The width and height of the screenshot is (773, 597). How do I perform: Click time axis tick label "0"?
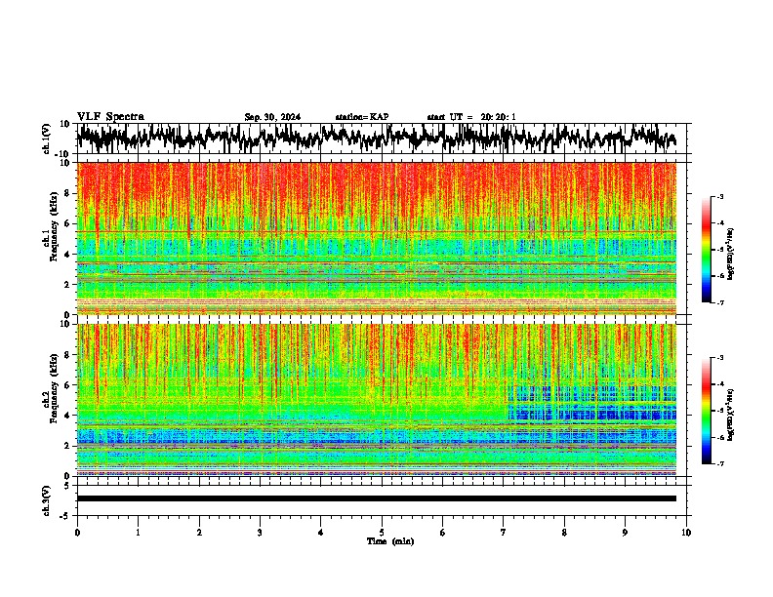[x=77, y=533]
